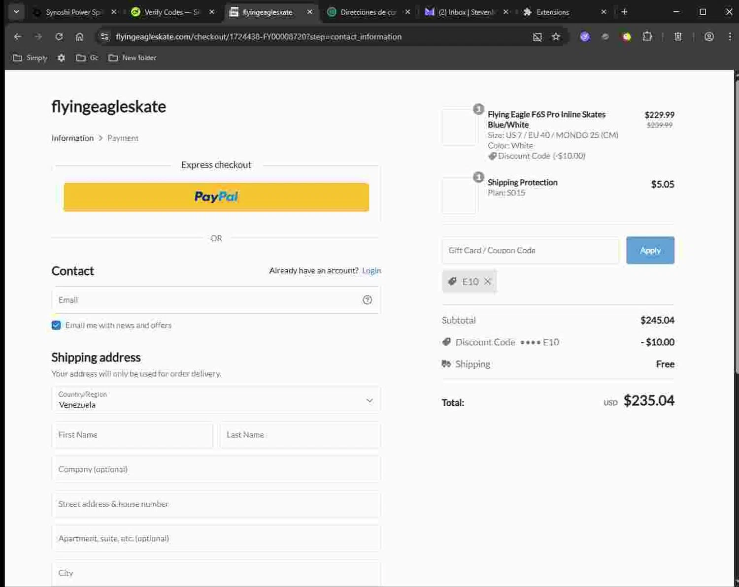Click the flyingeagleskate store title
The image size is (739, 587).
pyautogui.click(x=109, y=106)
